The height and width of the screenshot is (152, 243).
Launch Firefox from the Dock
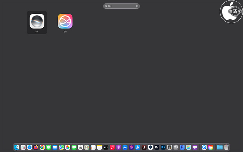click(36, 147)
